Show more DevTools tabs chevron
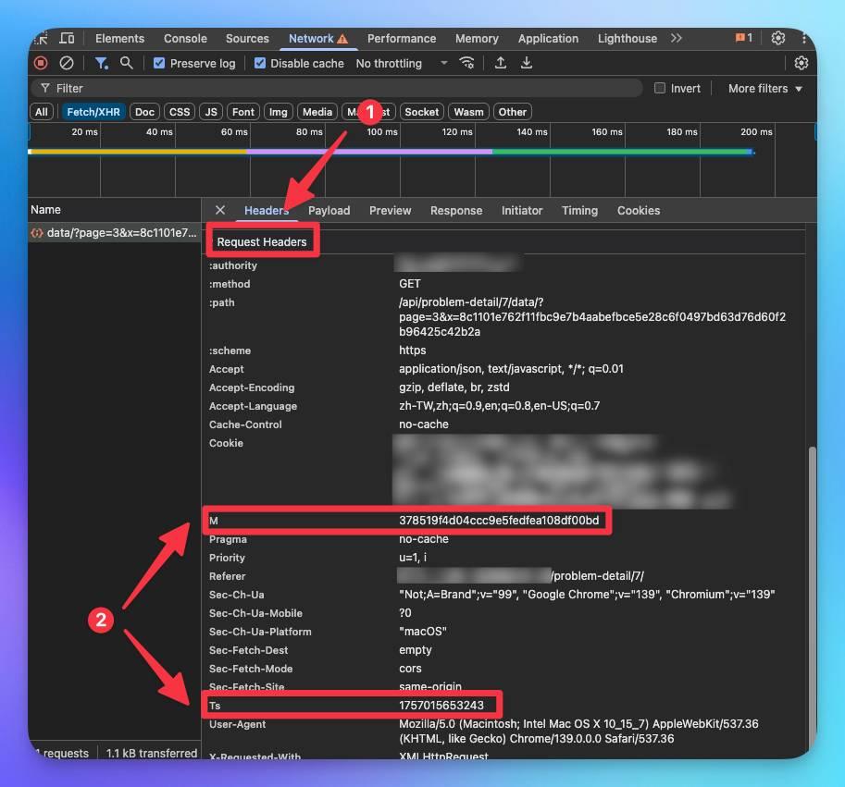 [x=677, y=38]
